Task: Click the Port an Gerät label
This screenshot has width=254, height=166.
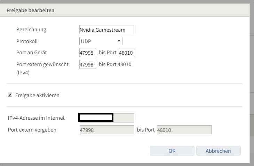Action: (32, 53)
